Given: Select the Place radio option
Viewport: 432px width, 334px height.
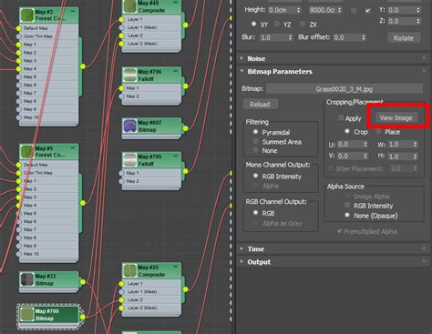Looking at the screenshot, I should click(x=378, y=131).
